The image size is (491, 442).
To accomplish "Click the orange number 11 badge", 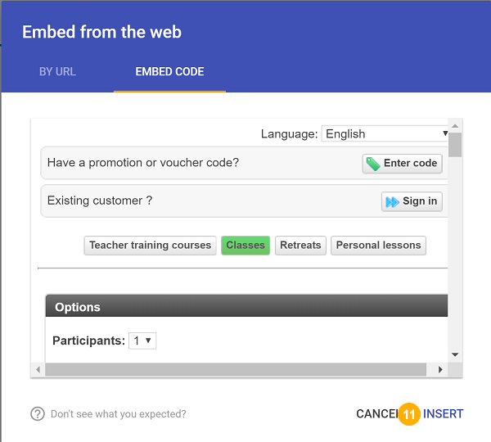I will 409,414.
